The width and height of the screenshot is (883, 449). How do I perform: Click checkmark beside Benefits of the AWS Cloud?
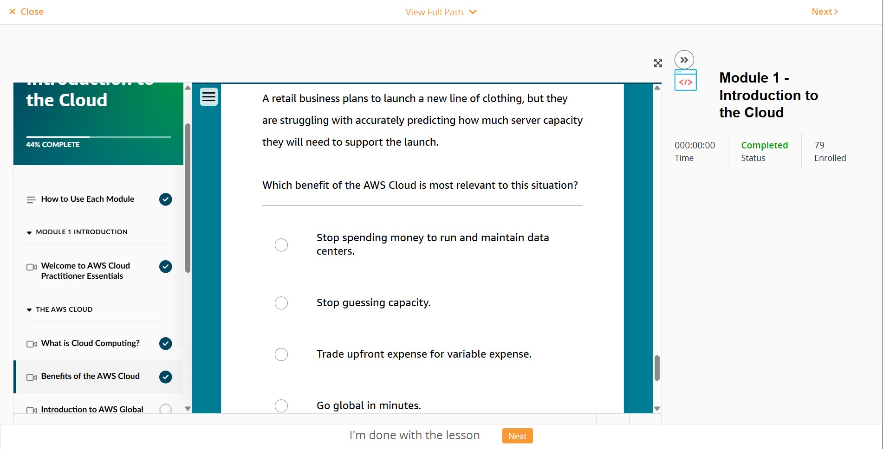(x=166, y=377)
